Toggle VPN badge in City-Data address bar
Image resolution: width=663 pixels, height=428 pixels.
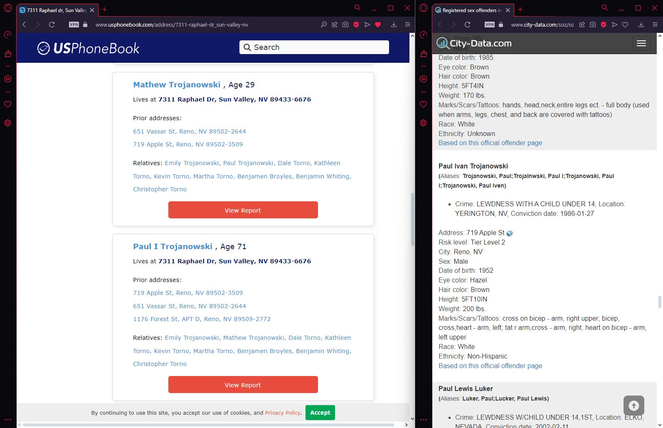tap(490, 25)
